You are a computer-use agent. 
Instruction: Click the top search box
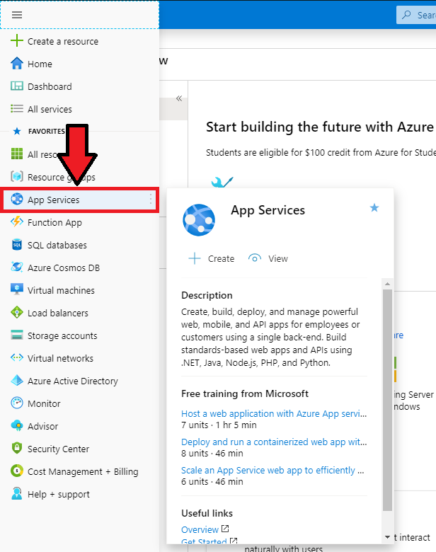[x=416, y=15]
